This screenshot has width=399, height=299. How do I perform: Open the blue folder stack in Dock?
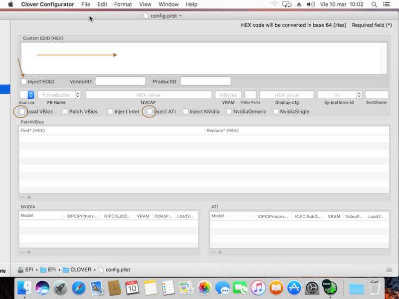356,288
